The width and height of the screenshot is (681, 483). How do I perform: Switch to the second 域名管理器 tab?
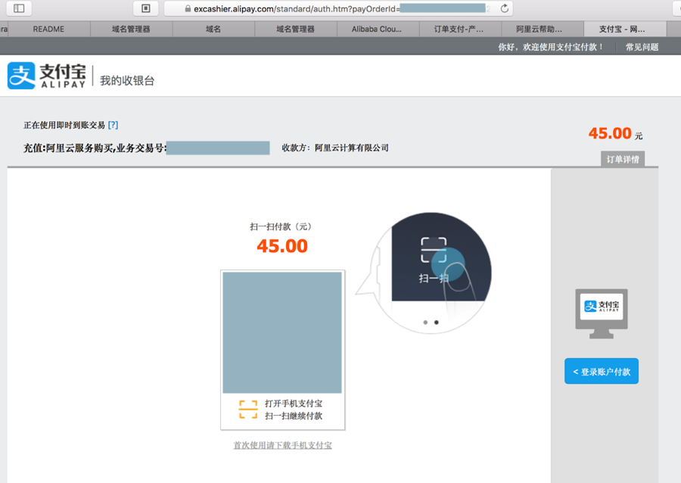click(295, 29)
